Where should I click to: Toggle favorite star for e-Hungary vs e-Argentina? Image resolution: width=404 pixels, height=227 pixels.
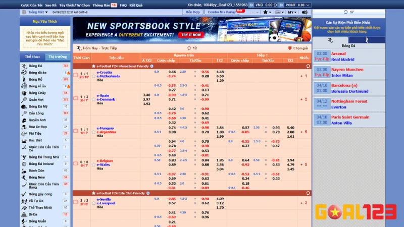point(93,132)
